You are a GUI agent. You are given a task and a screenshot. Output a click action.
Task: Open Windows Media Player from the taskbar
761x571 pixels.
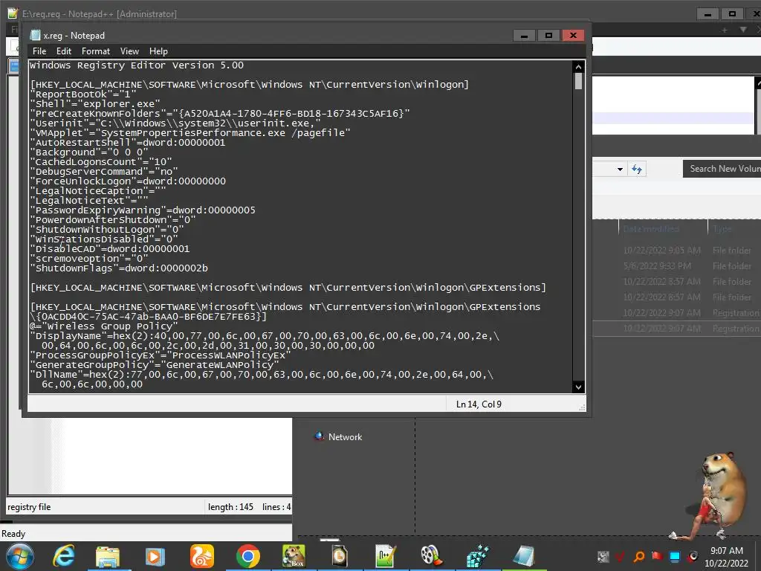[x=155, y=556]
